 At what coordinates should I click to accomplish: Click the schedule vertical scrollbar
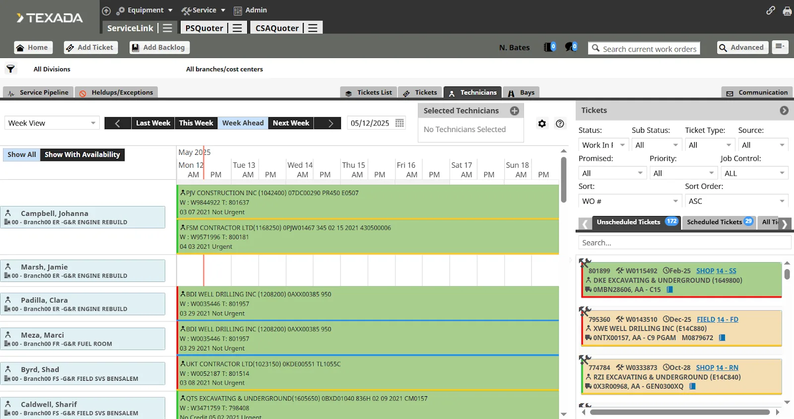coord(564,180)
